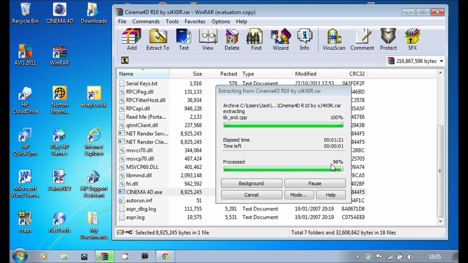468x263 pixels.
Task: Open HP Support Assistant shortcut
Action: pos(94,183)
